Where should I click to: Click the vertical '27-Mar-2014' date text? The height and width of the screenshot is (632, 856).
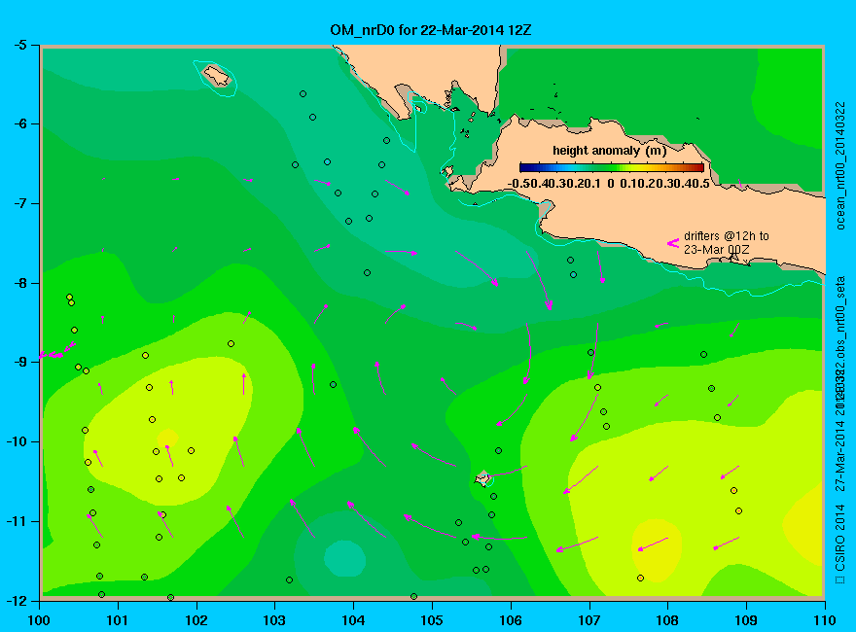tap(840, 455)
